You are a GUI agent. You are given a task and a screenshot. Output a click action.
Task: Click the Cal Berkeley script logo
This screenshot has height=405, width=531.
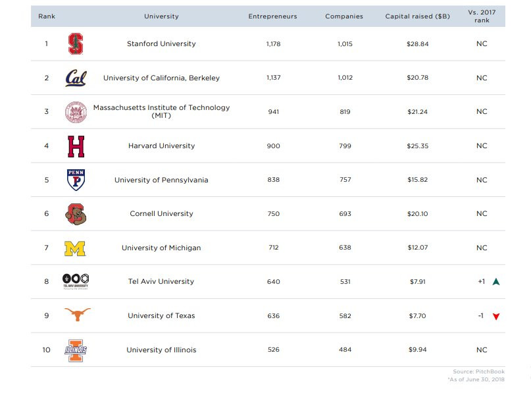76,78
